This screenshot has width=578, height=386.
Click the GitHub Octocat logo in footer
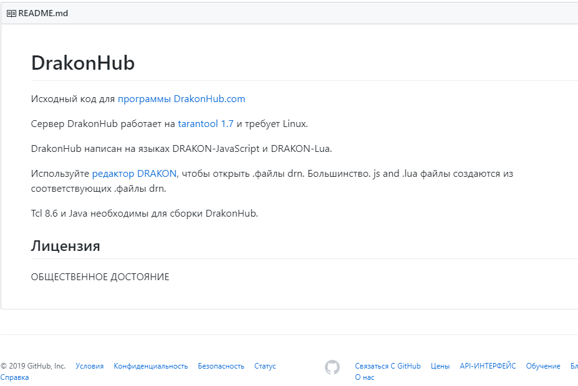click(332, 367)
